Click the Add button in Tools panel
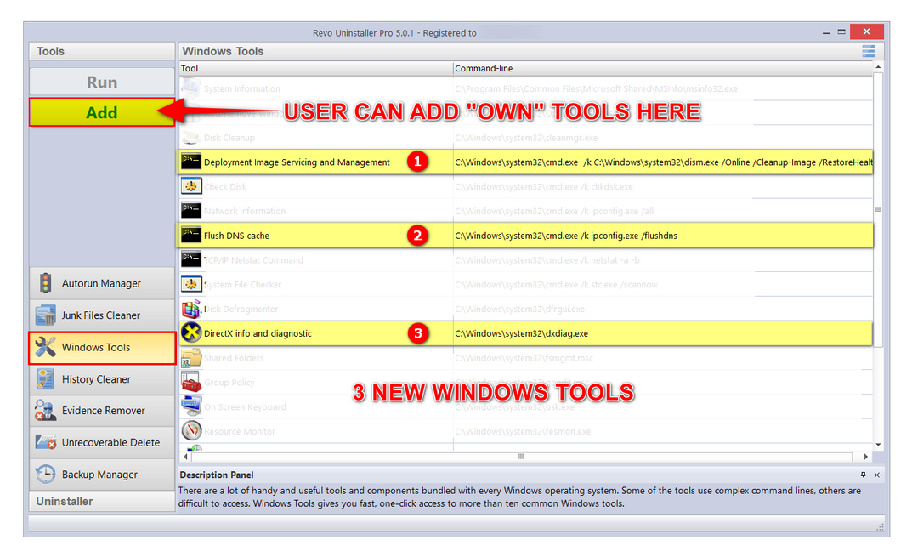 pos(102,112)
